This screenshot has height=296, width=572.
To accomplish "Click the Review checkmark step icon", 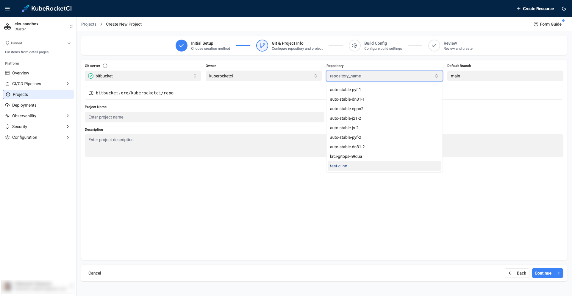I will 434,46.
